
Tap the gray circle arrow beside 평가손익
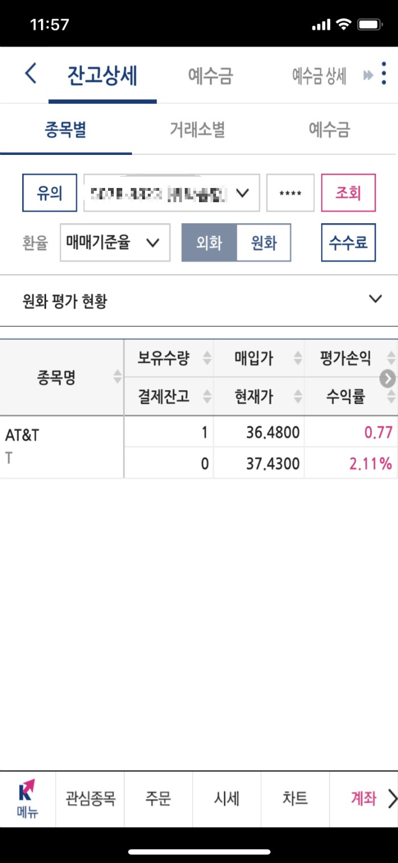click(387, 379)
